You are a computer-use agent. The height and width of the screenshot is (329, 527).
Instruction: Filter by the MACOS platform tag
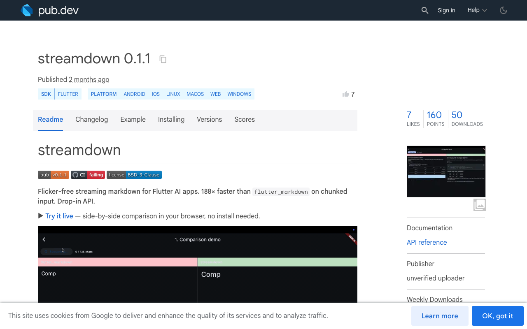[x=195, y=94]
